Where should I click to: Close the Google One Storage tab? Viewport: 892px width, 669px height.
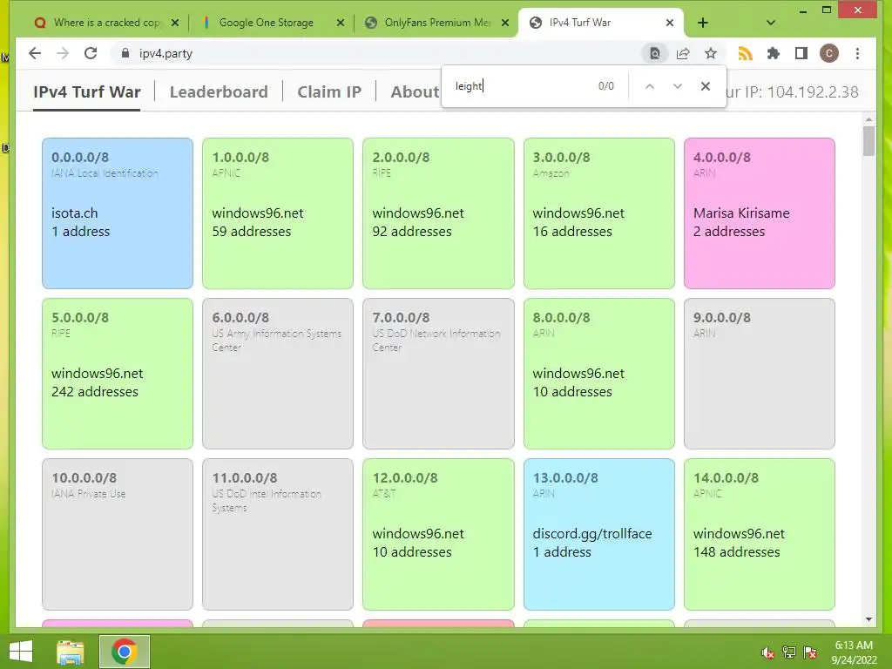[341, 23]
